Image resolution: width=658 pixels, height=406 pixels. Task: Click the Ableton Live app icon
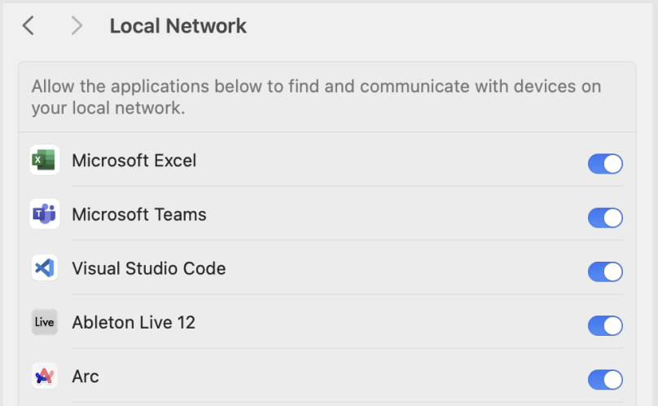tap(45, 322)
